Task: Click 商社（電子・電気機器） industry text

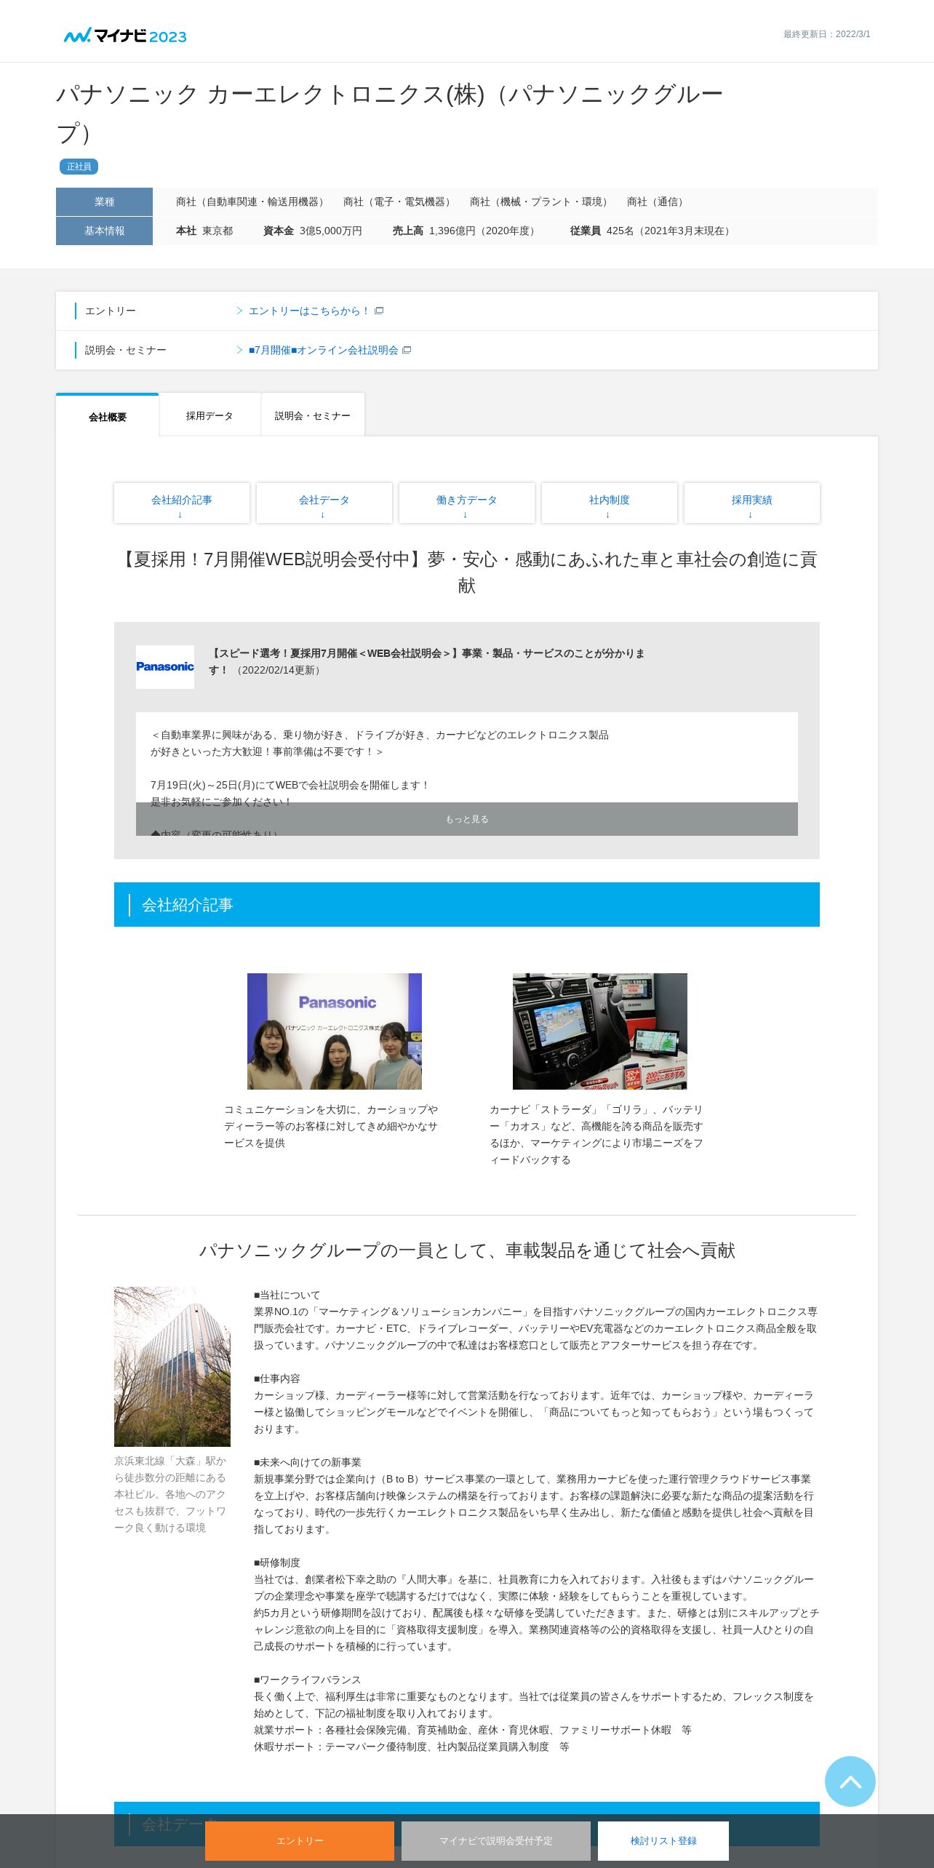Action: (x=399, y=201)
